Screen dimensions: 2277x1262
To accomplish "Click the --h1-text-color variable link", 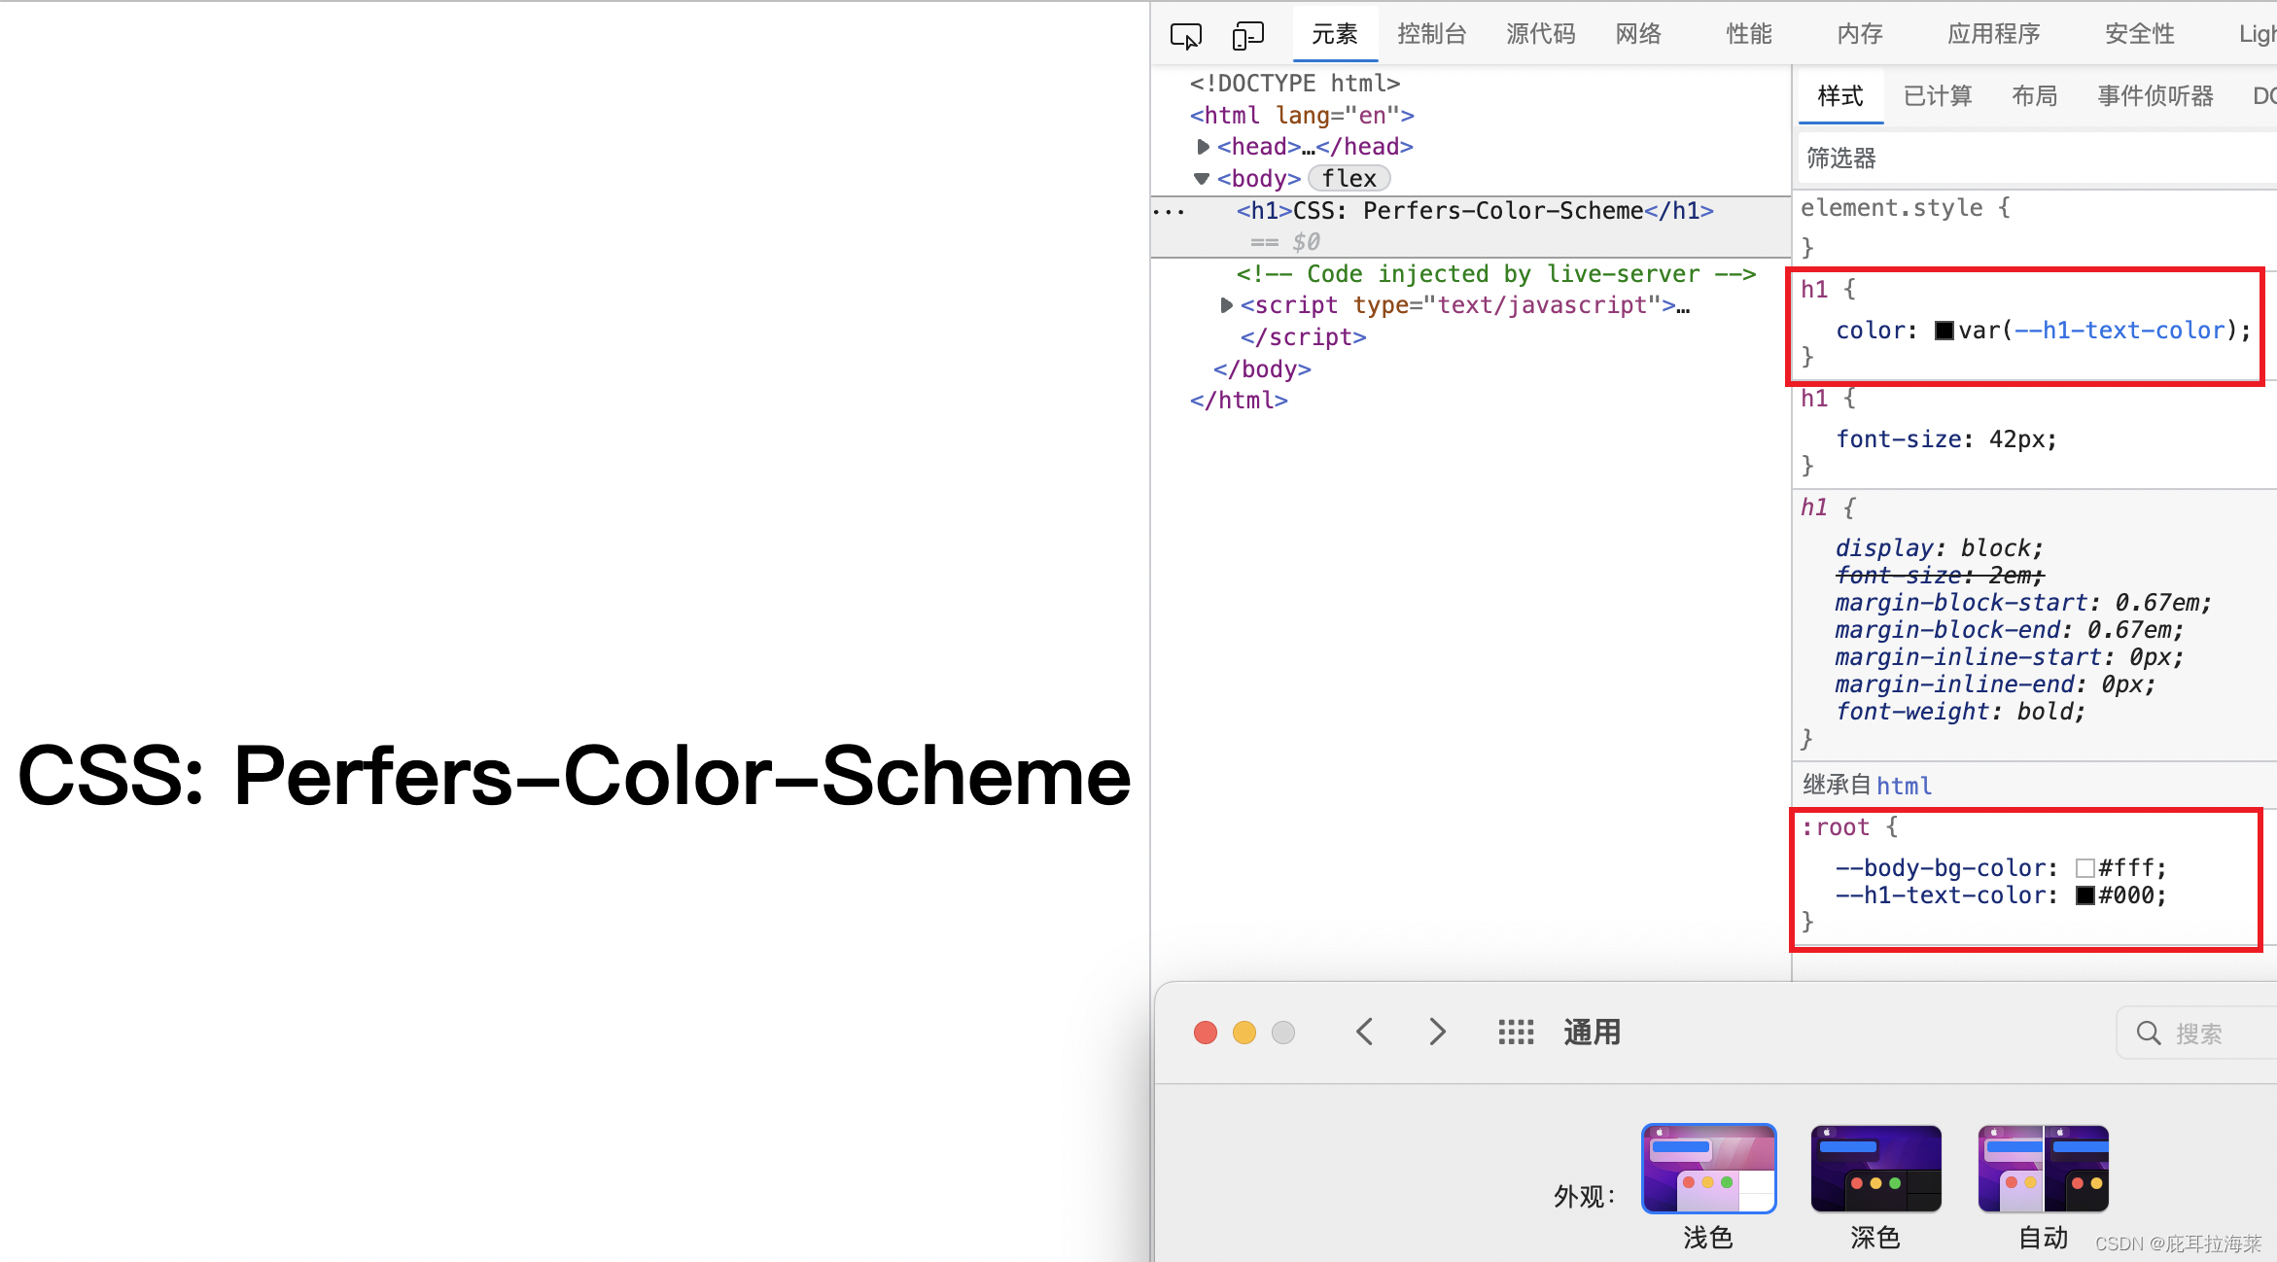I will (x=2119, y=331).
